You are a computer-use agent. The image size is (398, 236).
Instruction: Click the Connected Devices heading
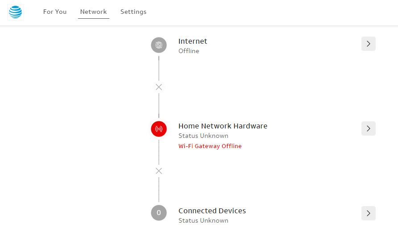pyautogui.click(x=212, y=211)
